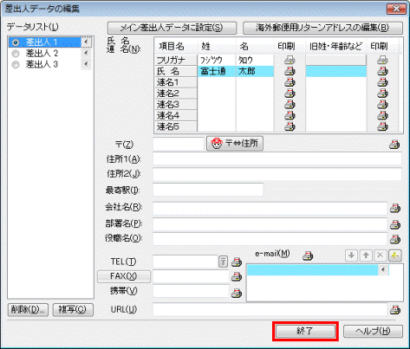This screenshot has height=349, width=410.
Task: Expand arrow beside 差出人 2
Action: (86, 53)
